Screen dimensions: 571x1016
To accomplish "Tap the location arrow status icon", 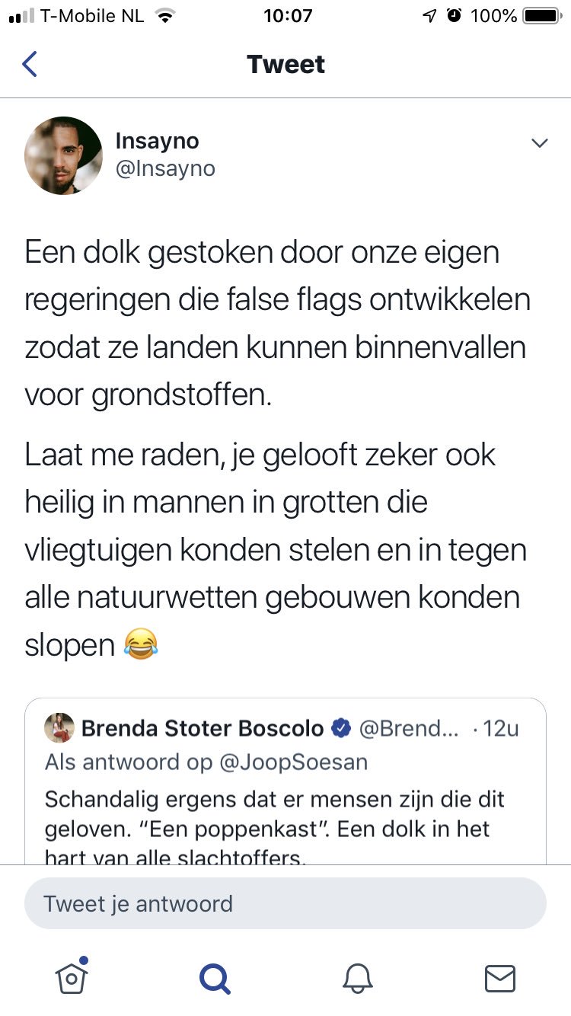I will (430, 16).
